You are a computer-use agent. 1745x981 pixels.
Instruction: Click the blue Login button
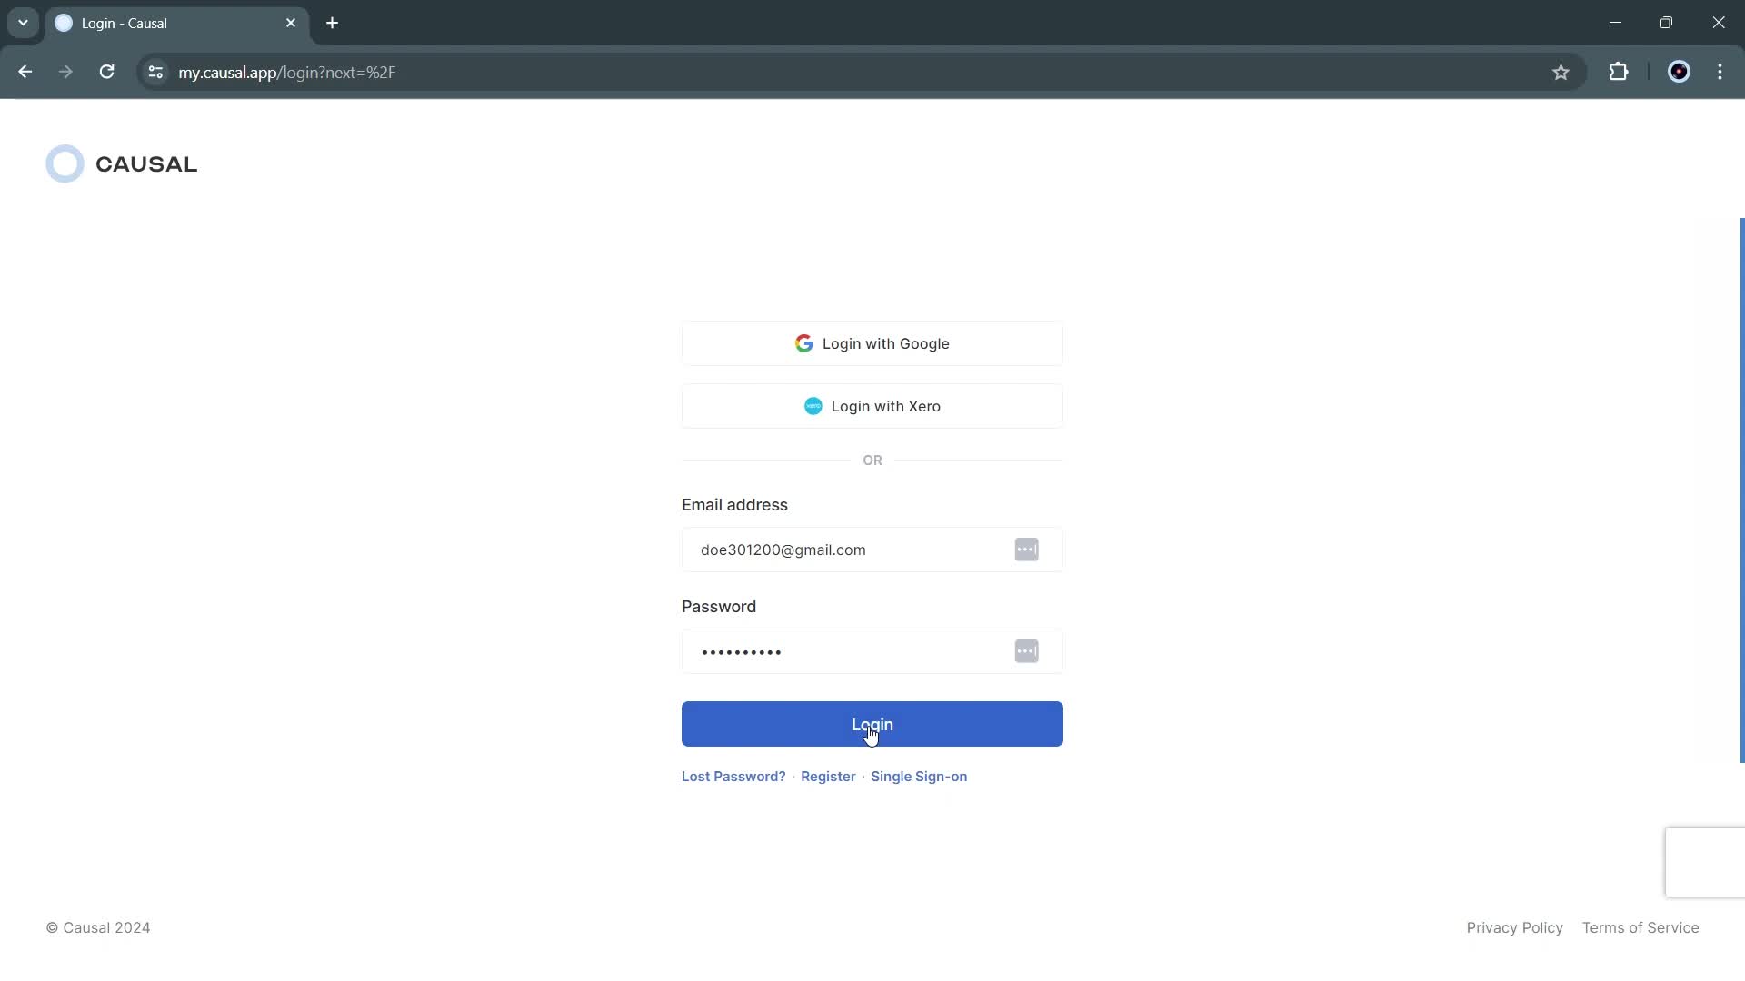click(x=872, y=725)
